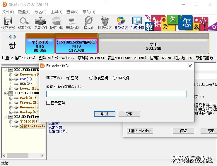The width and height of the screenshot is (217, 166).
Task: Select MSR(2) in the disk tree
Action: click(x=26, y=84)
